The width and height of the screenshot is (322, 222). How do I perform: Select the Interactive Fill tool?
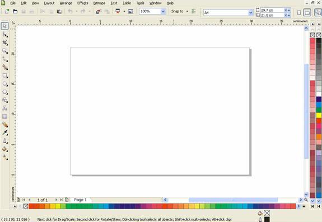point(5,157)
